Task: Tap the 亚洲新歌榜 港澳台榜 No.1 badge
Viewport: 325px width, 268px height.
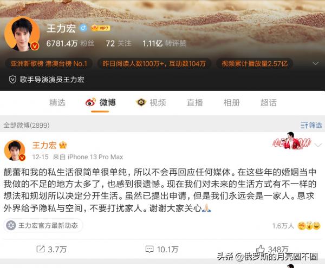Action: click(49, 63)
